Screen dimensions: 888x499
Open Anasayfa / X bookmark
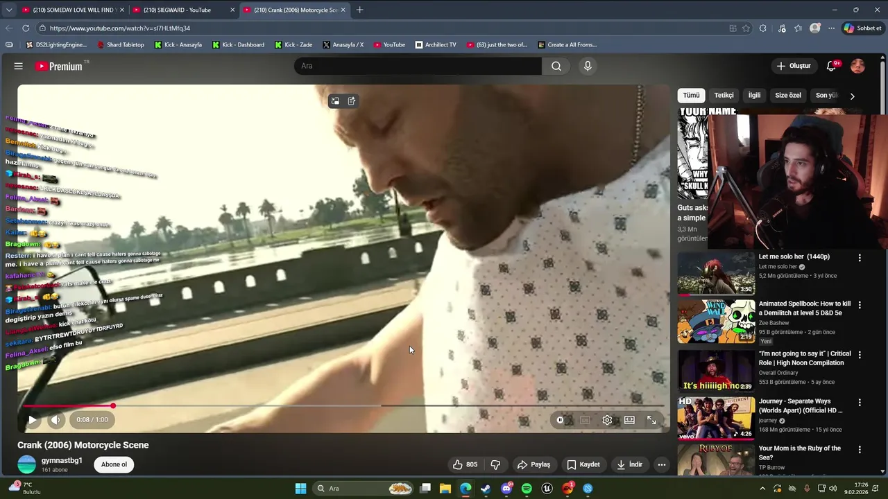click(343, 44)
